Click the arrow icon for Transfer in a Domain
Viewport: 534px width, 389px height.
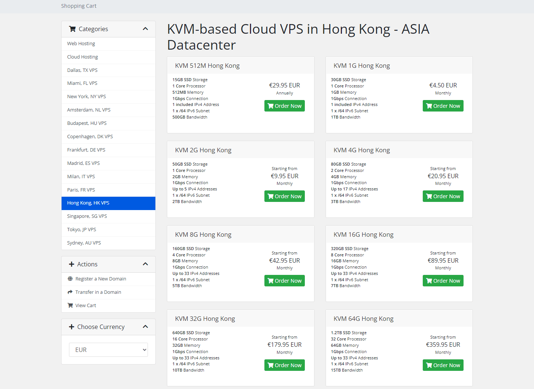[70, 292]
